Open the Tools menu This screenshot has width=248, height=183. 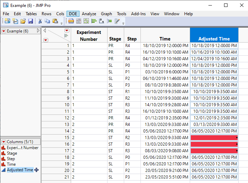click(122, 14)
